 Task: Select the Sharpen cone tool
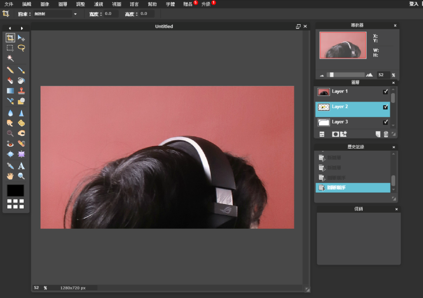coord(21,113)
